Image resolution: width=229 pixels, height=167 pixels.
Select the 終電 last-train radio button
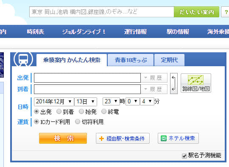pos(104,111)
